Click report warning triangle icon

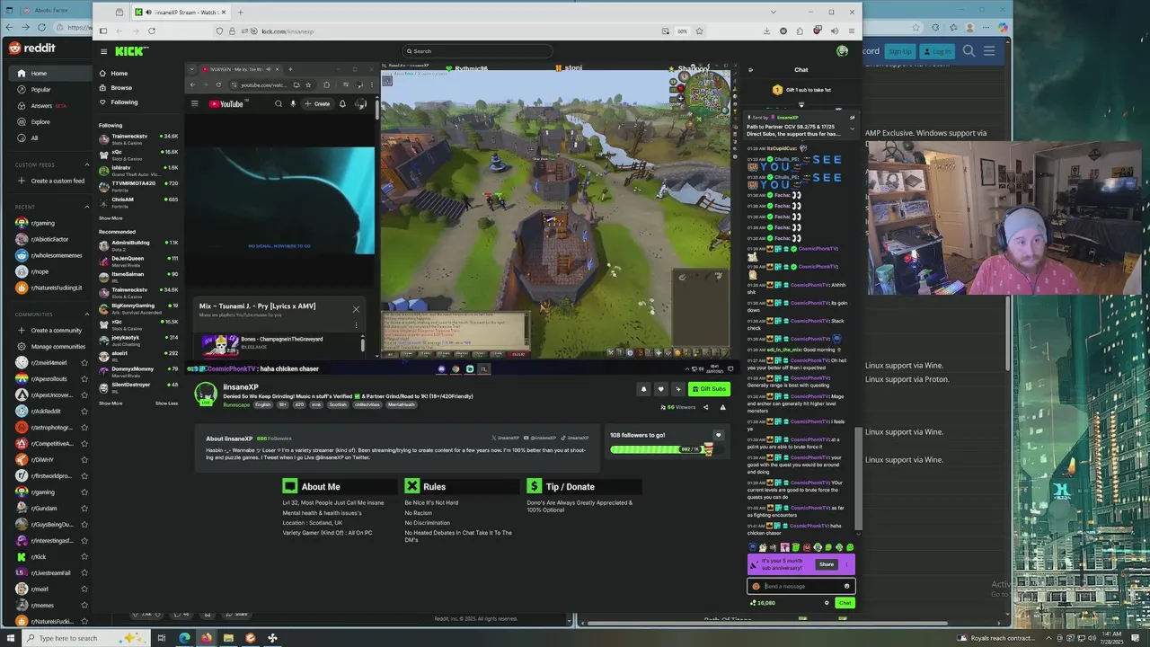[x=722, y=407]
